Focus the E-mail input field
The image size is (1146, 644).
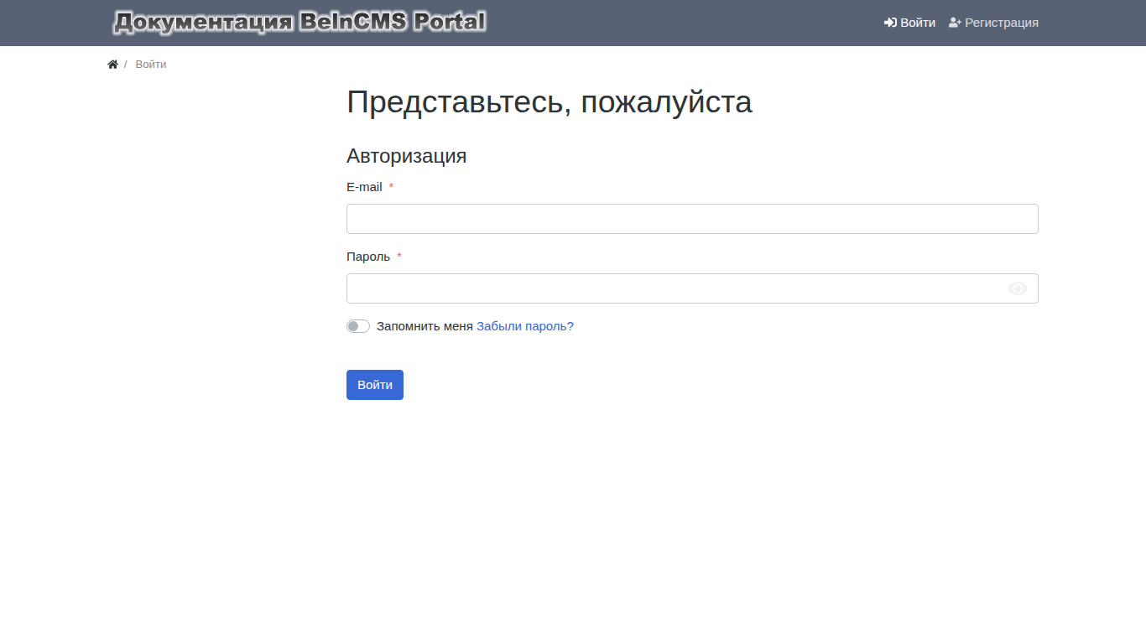click(x=692, y=219)
